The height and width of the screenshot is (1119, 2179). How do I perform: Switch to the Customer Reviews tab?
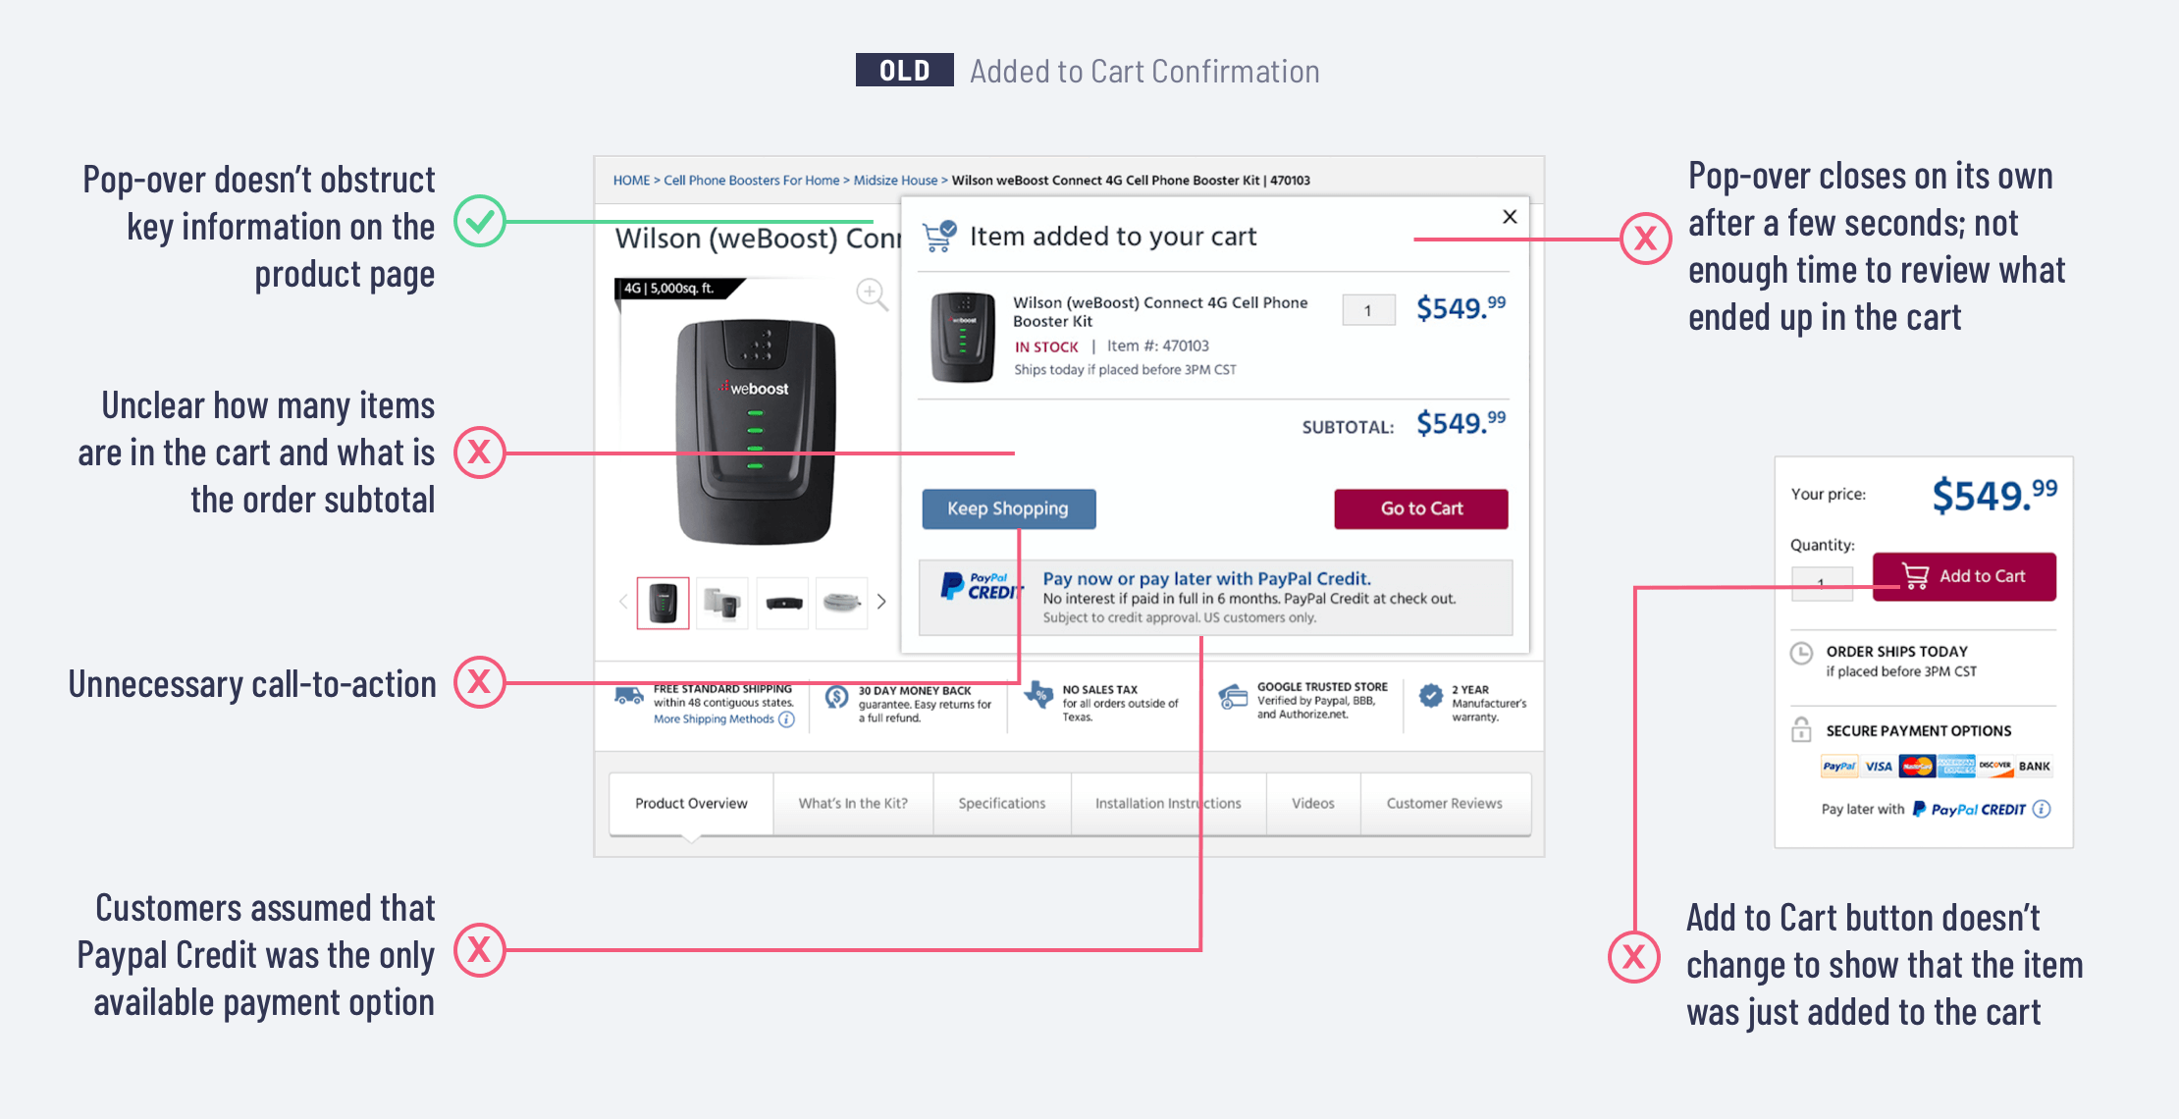[x=1444, y=803]
